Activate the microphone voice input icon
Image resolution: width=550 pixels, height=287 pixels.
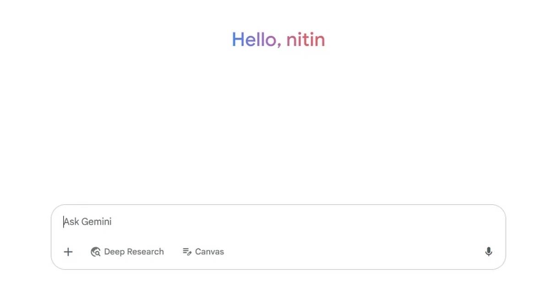click(489, 252)
